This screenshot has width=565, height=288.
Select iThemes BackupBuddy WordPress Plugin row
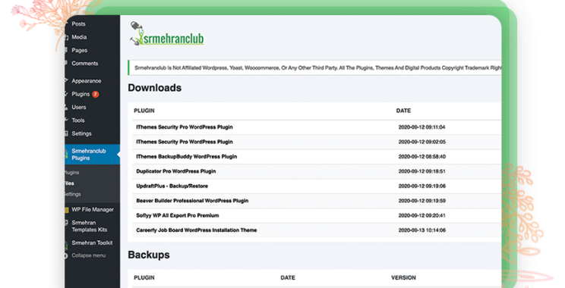(x=317, y=157)
